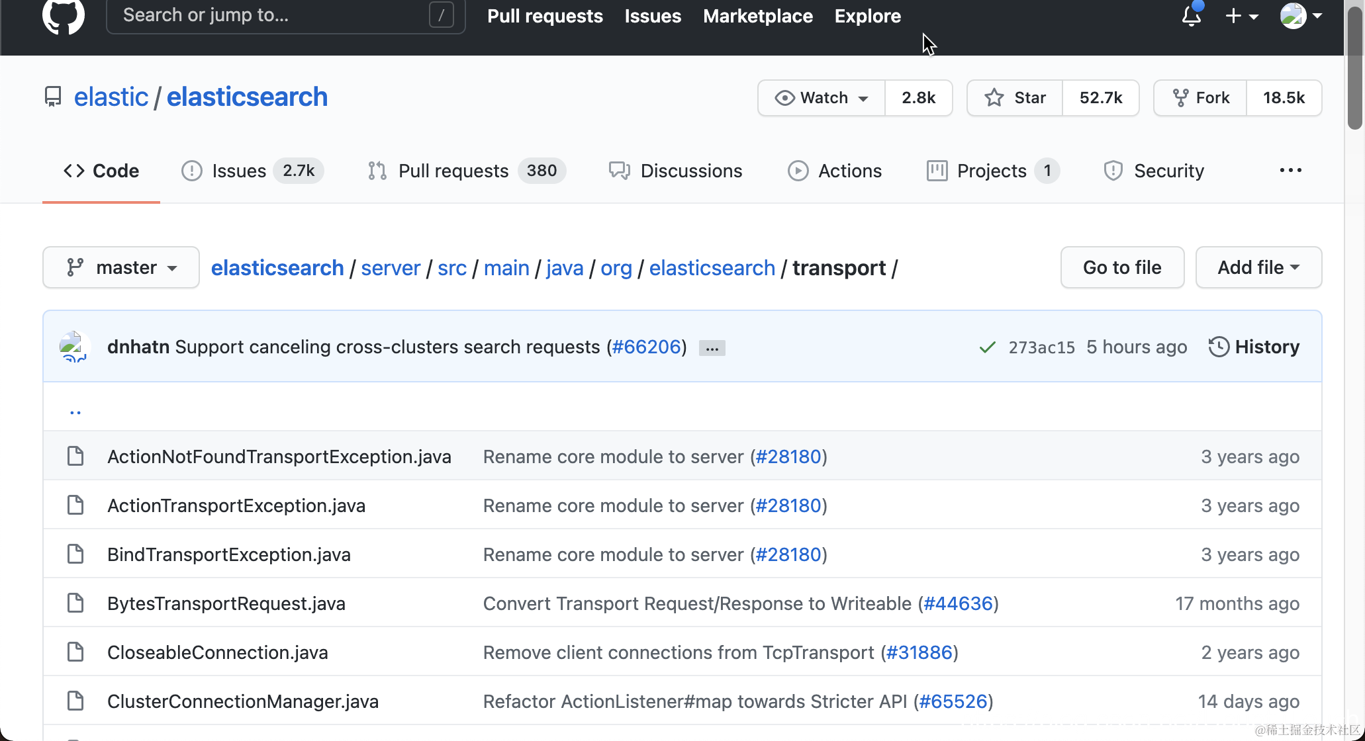The height and width of the screenshot is (741, 1365).
Task: Open #28180 in the BindTransportException row
Action: pos(788,554)
